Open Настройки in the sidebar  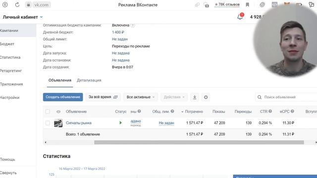click(10, 97)
